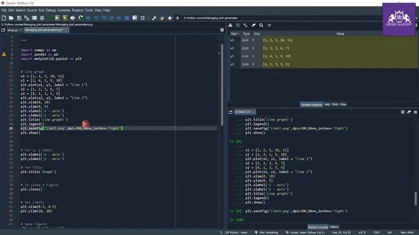Viewport: 419px width, 235px height.
Task: Open the Help menu
Action: tap(107, 10)
